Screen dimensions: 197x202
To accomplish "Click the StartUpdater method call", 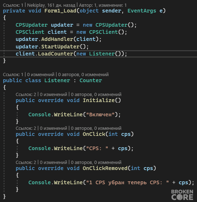I will [x=60, y=47].
